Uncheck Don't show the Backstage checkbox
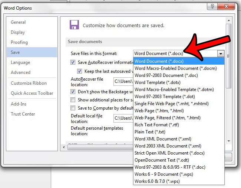241x188 pixels. [73, 91]
